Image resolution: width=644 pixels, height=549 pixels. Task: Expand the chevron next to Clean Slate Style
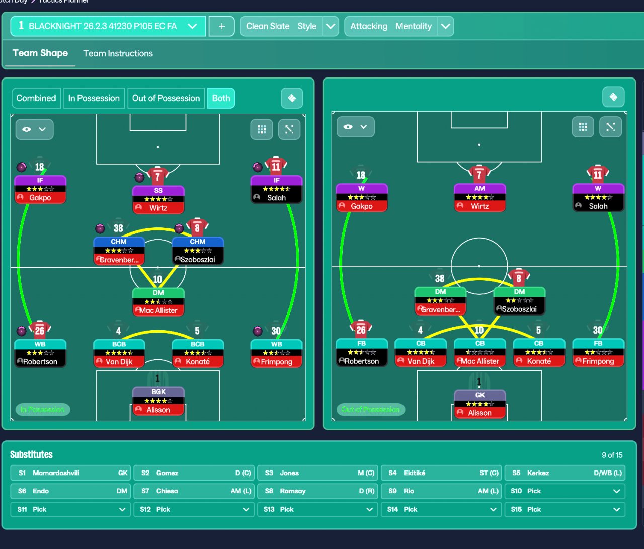331,26
